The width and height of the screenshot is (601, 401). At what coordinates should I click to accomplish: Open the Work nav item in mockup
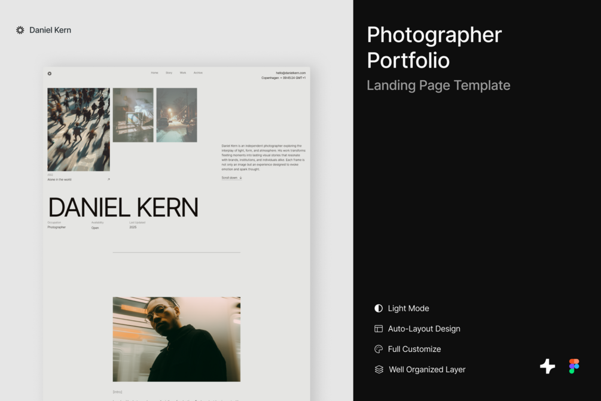coord(183,72)
